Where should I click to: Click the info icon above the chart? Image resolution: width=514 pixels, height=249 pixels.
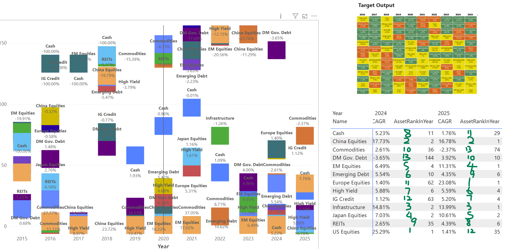(x=281, y=16)
